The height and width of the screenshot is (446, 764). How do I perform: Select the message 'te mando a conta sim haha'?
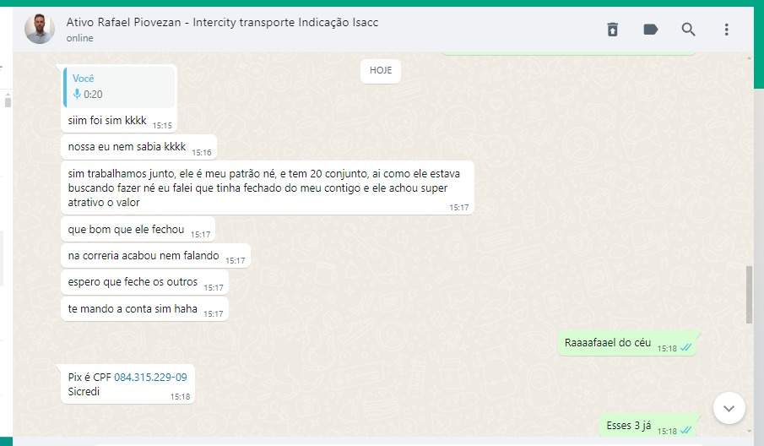click(133, 309)
